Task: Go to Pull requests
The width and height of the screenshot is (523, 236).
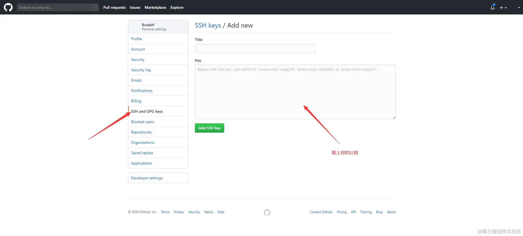Action: pyautogui.click(x=114, y=7)
